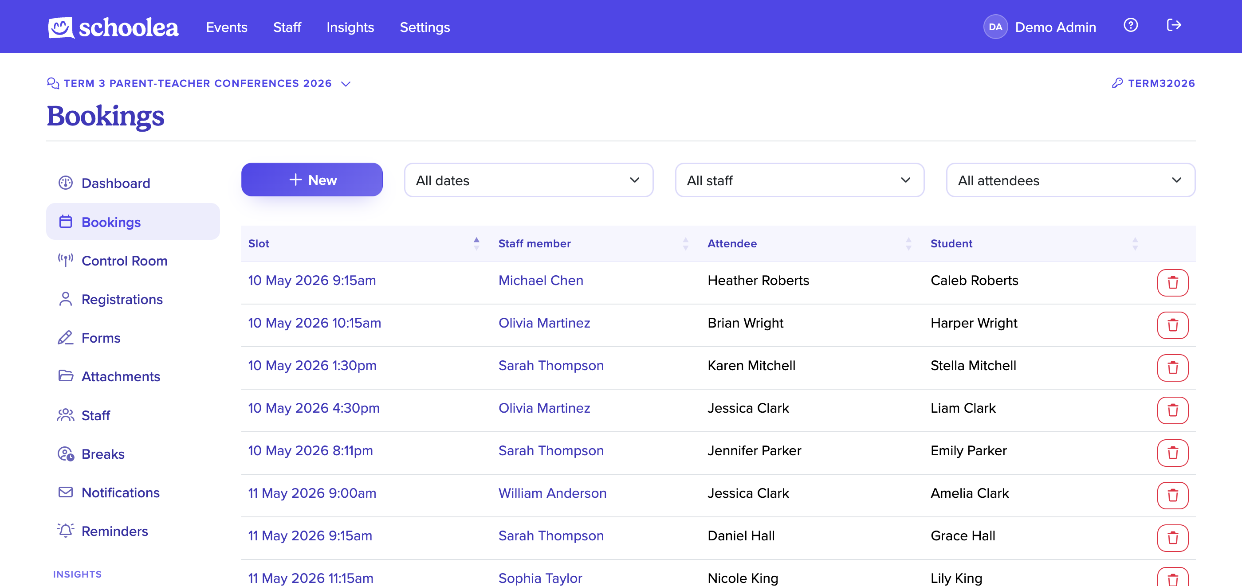Open Attachments in the sidebar

pyautogui.click(x=133, y=376)
